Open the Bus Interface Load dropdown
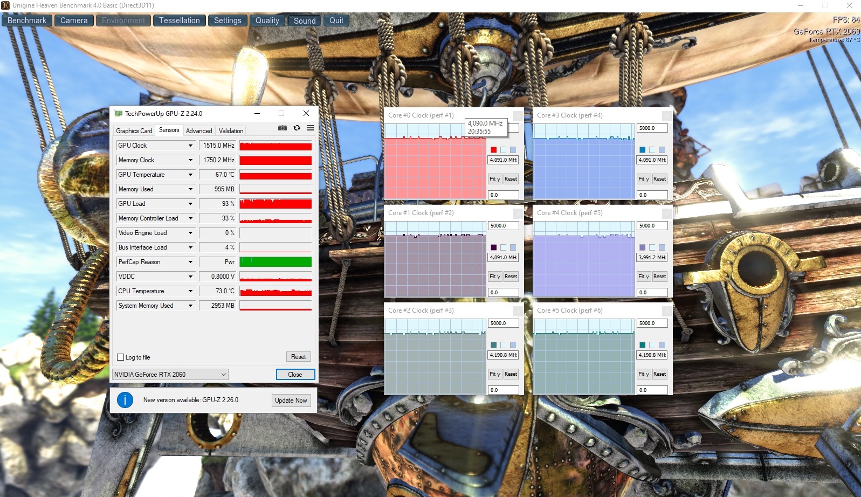 [190, 247]
